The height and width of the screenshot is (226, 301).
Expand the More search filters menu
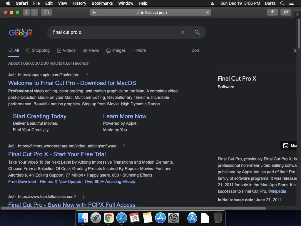pos(139,50)
